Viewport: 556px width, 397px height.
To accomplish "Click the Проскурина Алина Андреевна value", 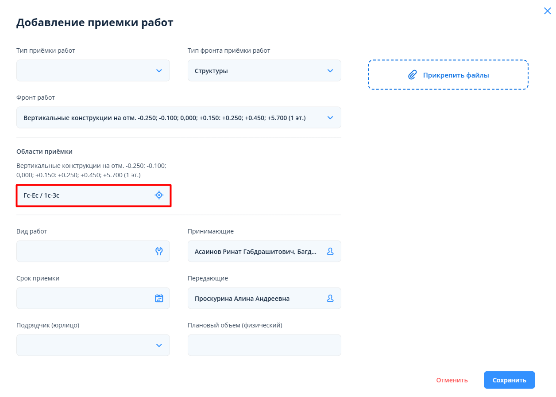I will [242, 299].
